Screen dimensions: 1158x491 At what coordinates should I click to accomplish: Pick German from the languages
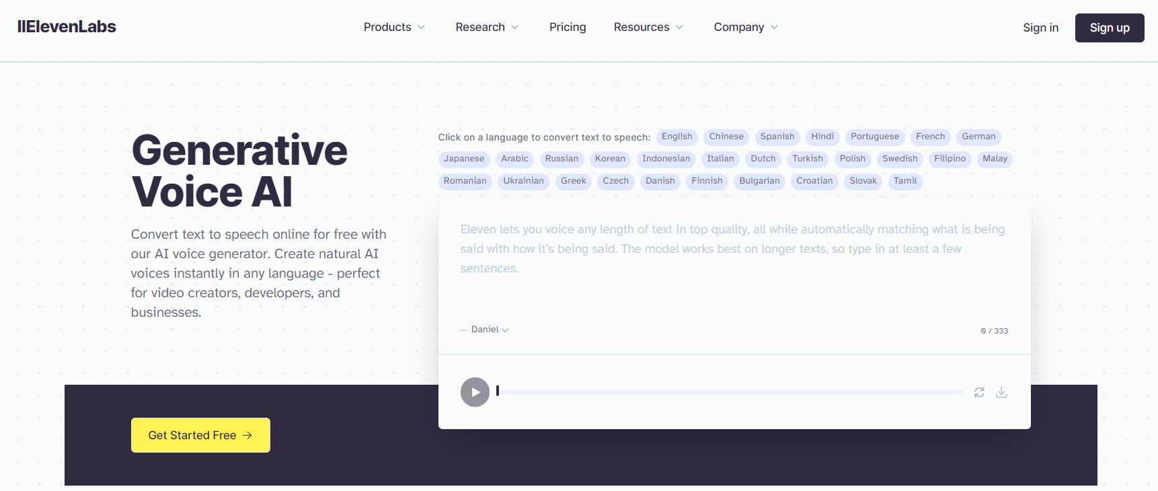point(978,137)
